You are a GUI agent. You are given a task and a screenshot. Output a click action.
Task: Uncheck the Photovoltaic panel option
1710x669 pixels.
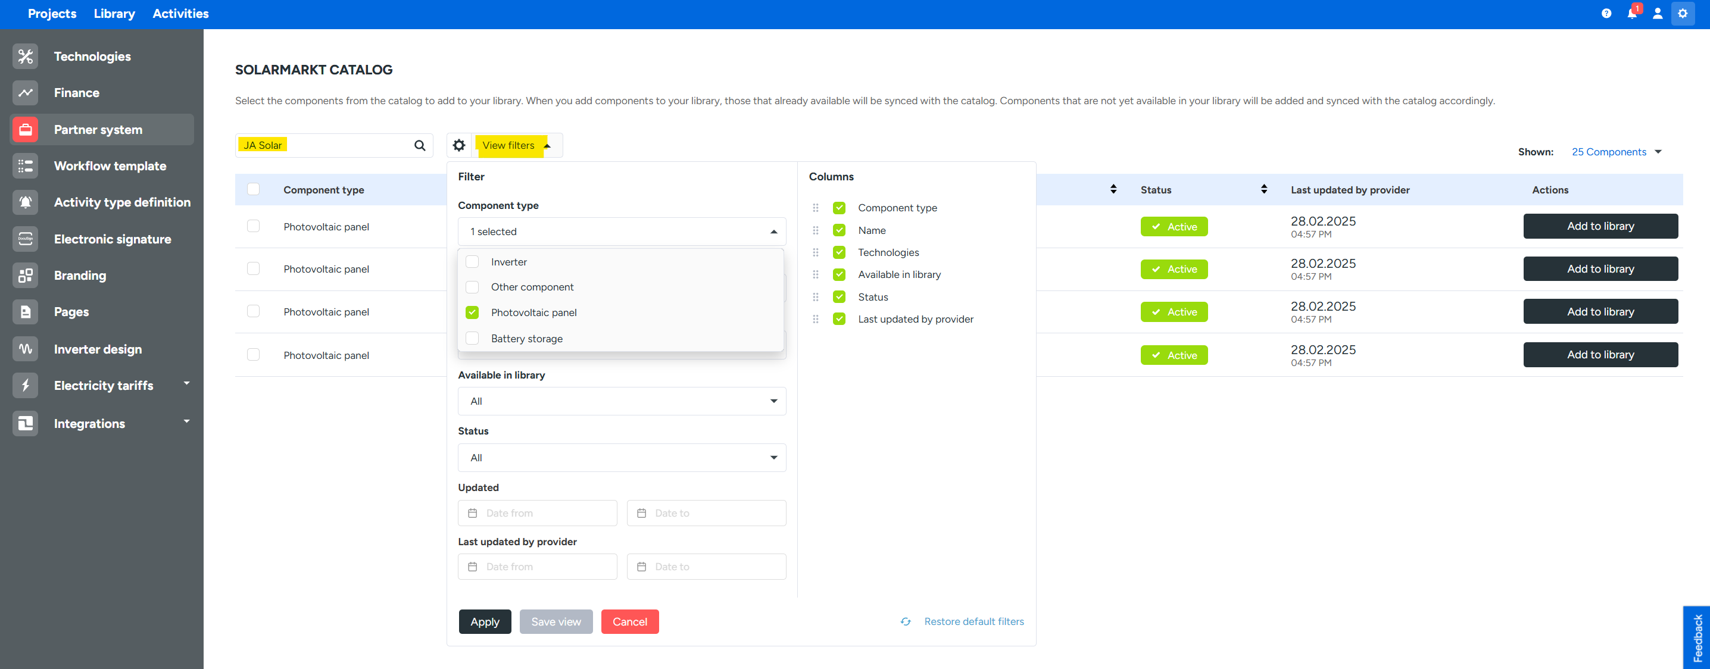[473, 312]
